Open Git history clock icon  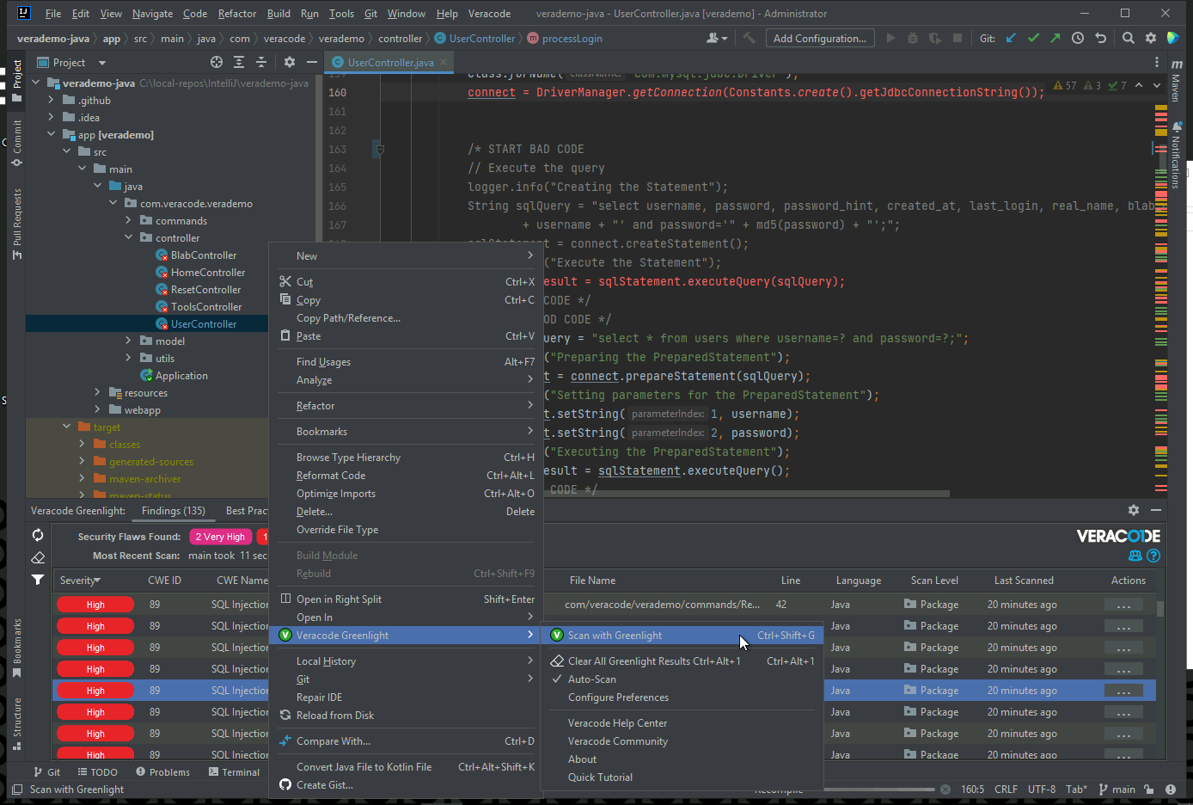(x=1078, y=38)
